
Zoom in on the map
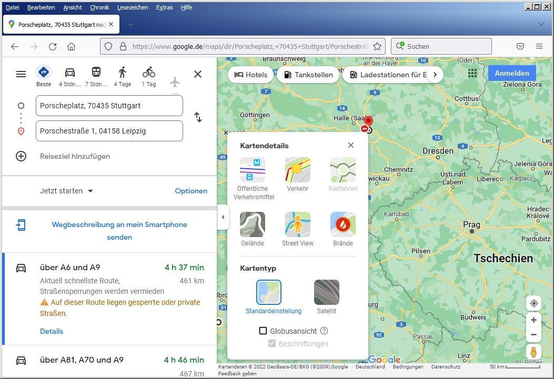(x=533, y=320)
